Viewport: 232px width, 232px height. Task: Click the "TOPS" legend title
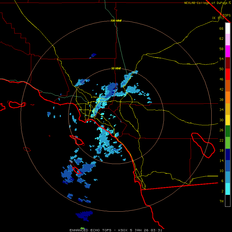227,15
